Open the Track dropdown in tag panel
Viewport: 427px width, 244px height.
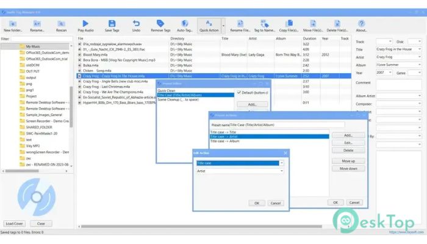pos(390,41)
